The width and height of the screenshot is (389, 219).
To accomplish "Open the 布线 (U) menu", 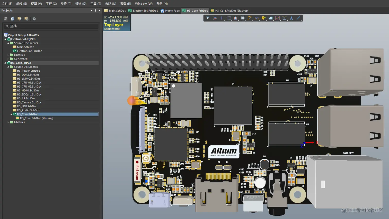I will click(x=110, y=4).
